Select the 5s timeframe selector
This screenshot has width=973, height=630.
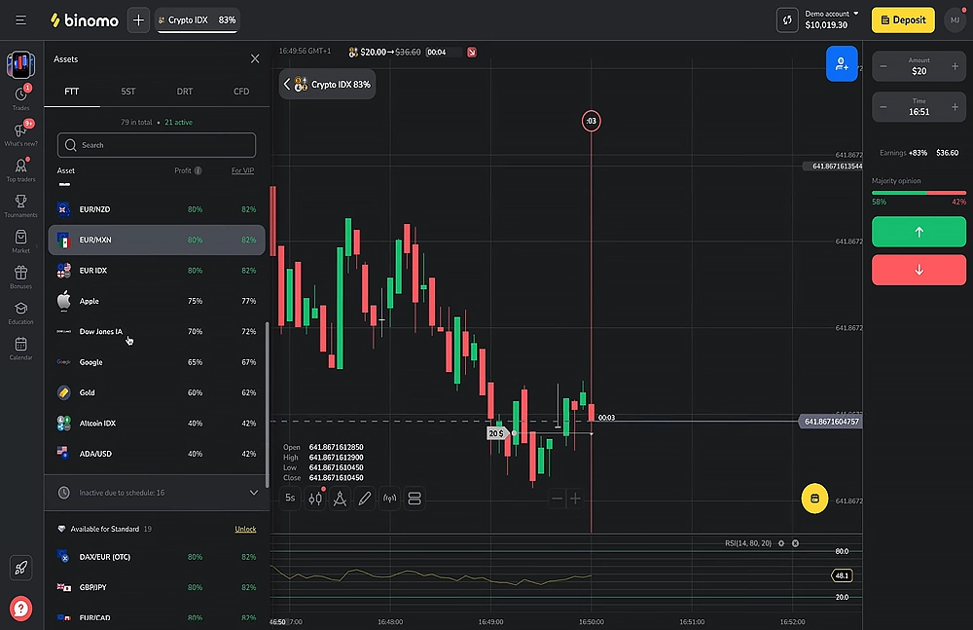click(290, 499)
